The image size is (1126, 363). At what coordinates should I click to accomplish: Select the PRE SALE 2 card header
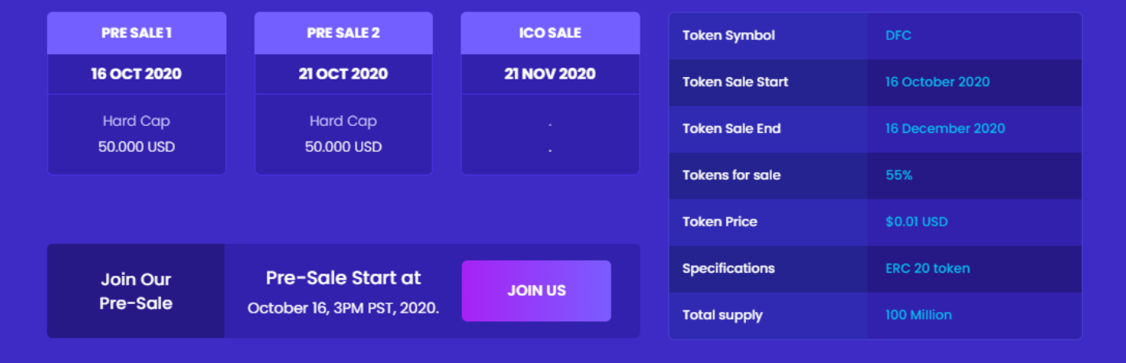pyautogui.click(x=343, y=33)
